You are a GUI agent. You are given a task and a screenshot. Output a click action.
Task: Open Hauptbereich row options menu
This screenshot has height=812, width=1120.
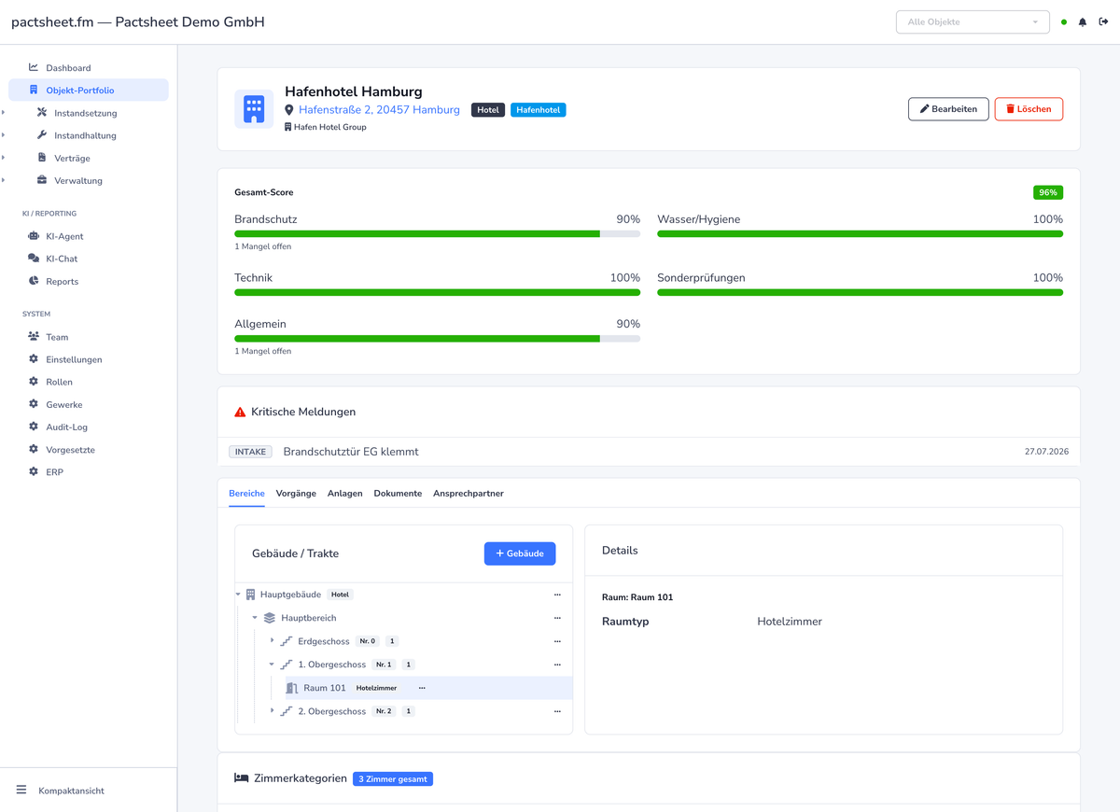click(x=557, y=618)
